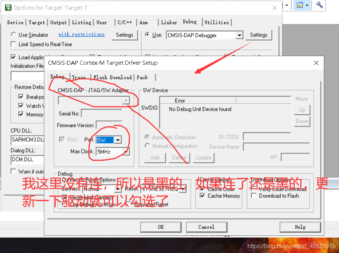Click the wrench configuration icon in toolbar

coord(319,5)
